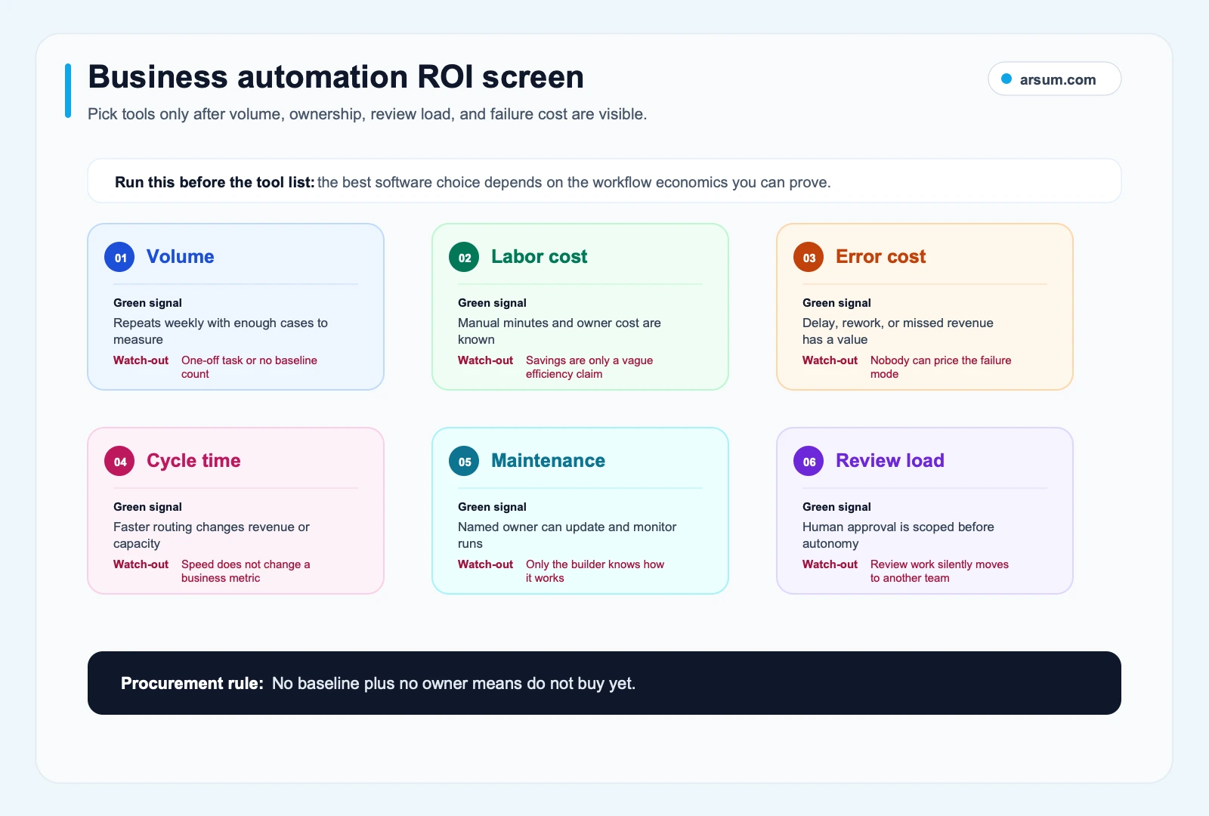1209x816 pixels.
Task: Select the Maintenance heading
Action: pyautogui.click(x=548, y=461)
